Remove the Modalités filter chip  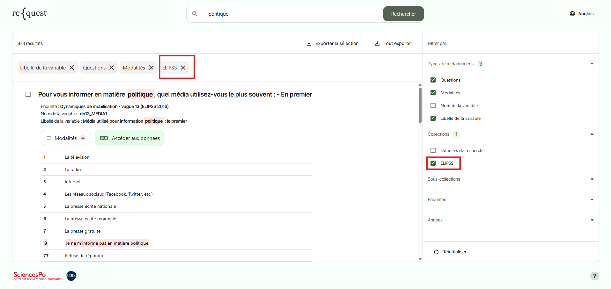tap(151, 68)
